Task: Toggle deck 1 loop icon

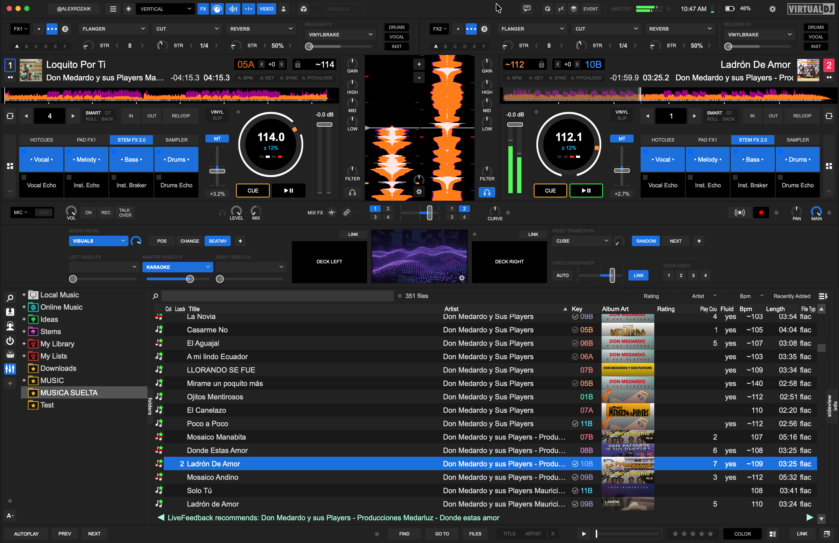Action: pyautogui.click(x=10, y=116)
